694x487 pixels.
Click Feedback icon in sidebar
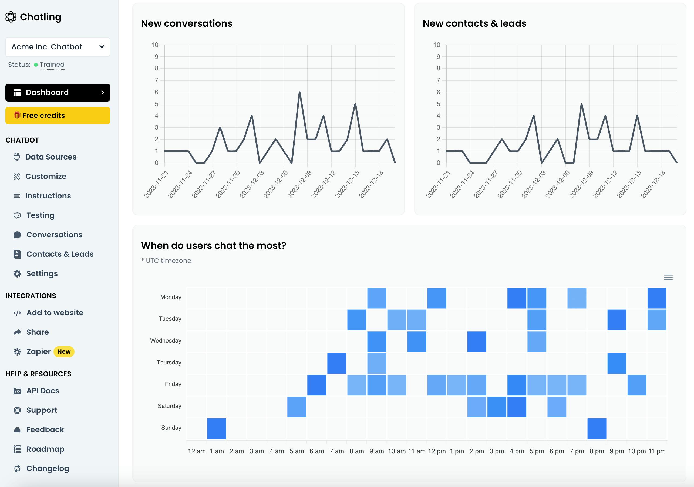tap(17, 429)
